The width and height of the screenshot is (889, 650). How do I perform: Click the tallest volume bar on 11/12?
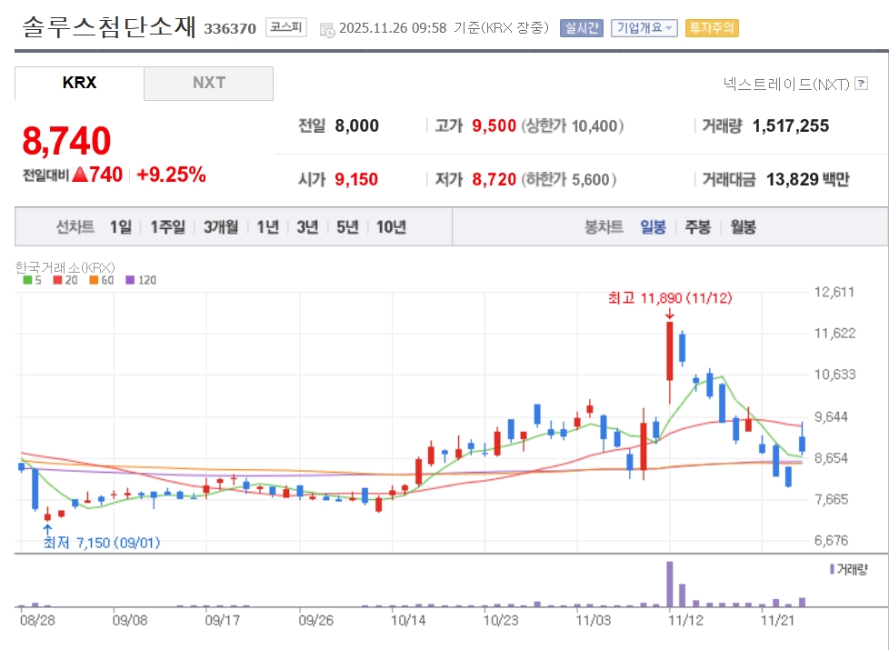(x=670, y=584)
